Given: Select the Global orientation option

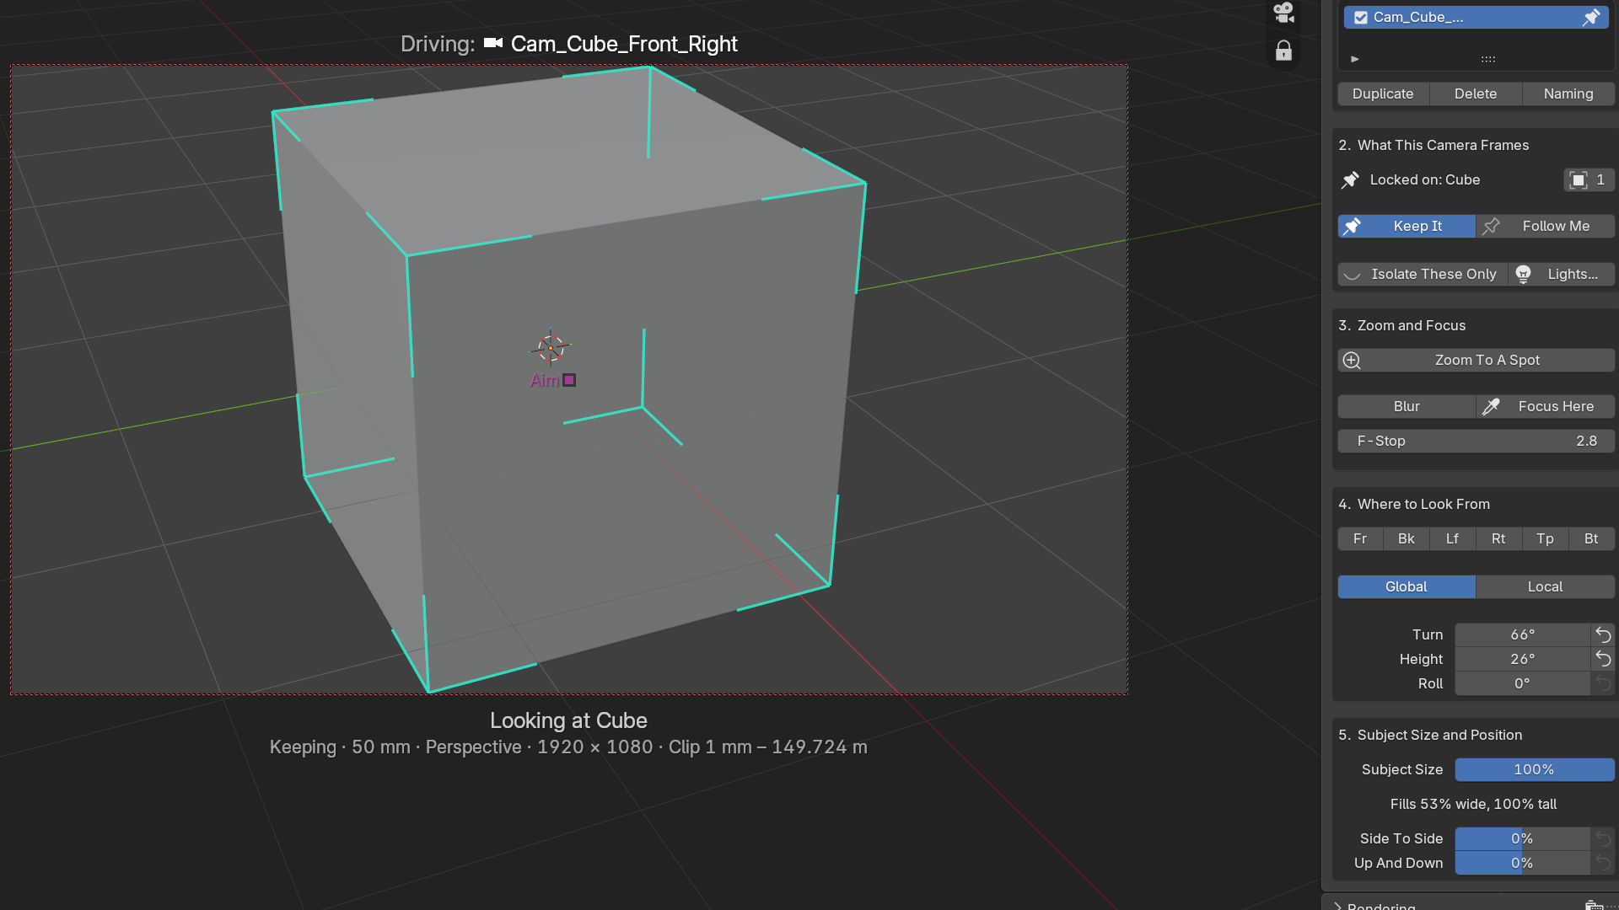Looking at the screenshot, I should click(1407, 586).
